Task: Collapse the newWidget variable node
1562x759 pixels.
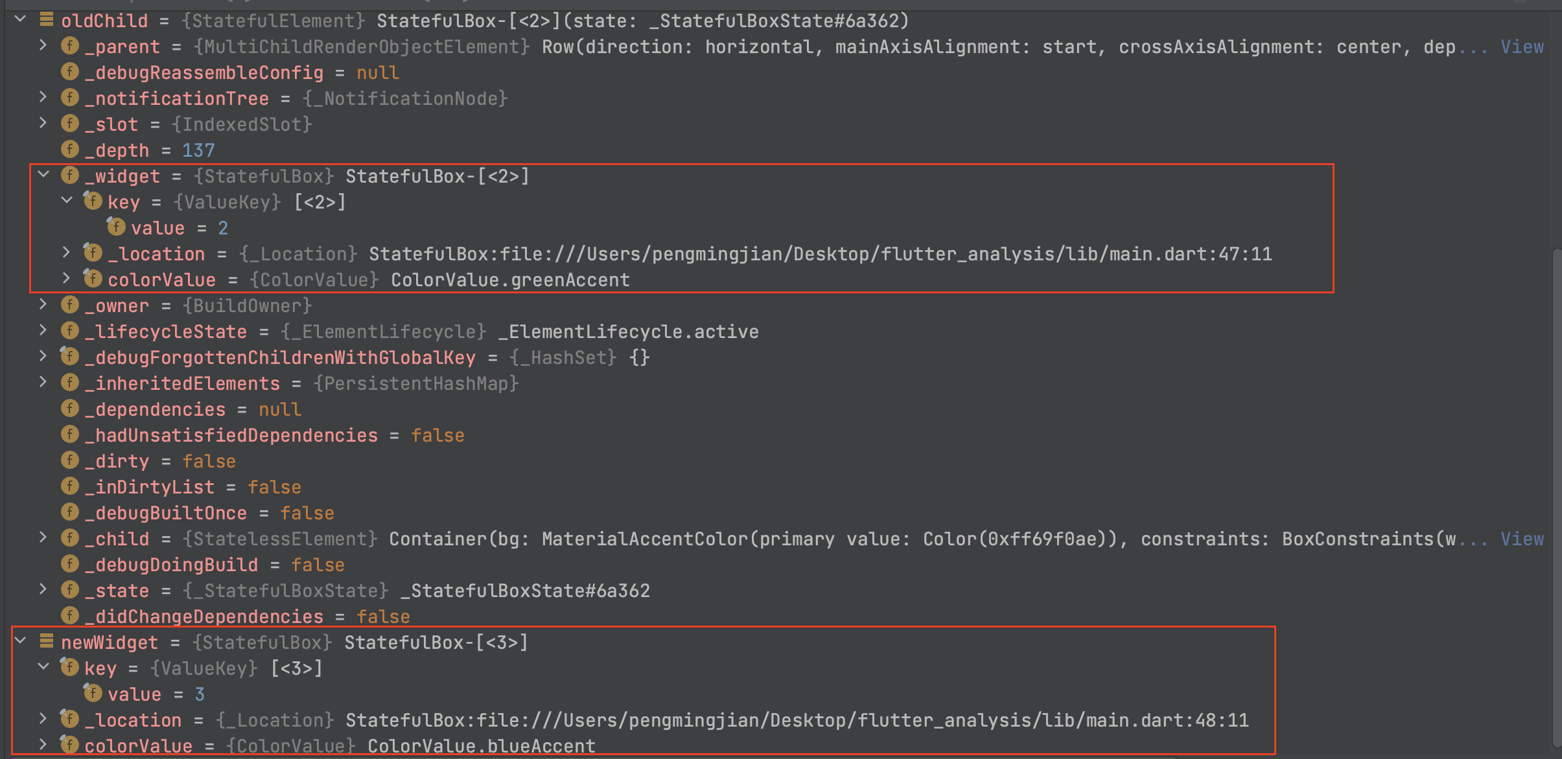Action: [x=20, y=641]
